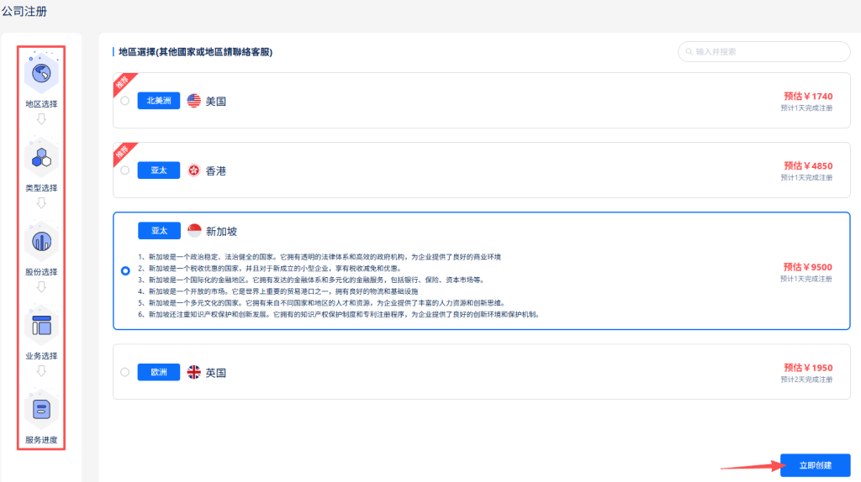The image size is (861, 482).
Task: Click the Hong Kong flag icon
Action: click(194, 170)
